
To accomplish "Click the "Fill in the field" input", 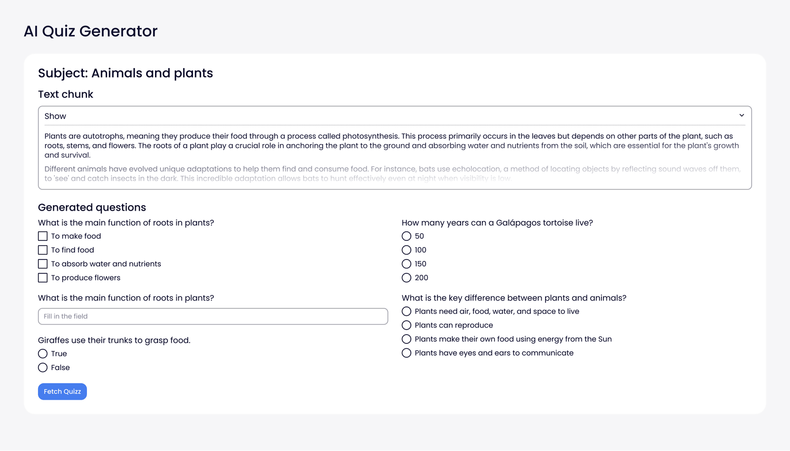I will [x=213, y=316].
